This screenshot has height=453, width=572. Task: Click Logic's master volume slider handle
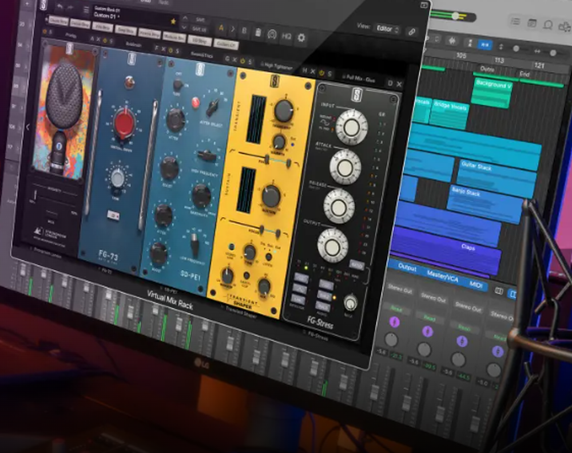455,15
